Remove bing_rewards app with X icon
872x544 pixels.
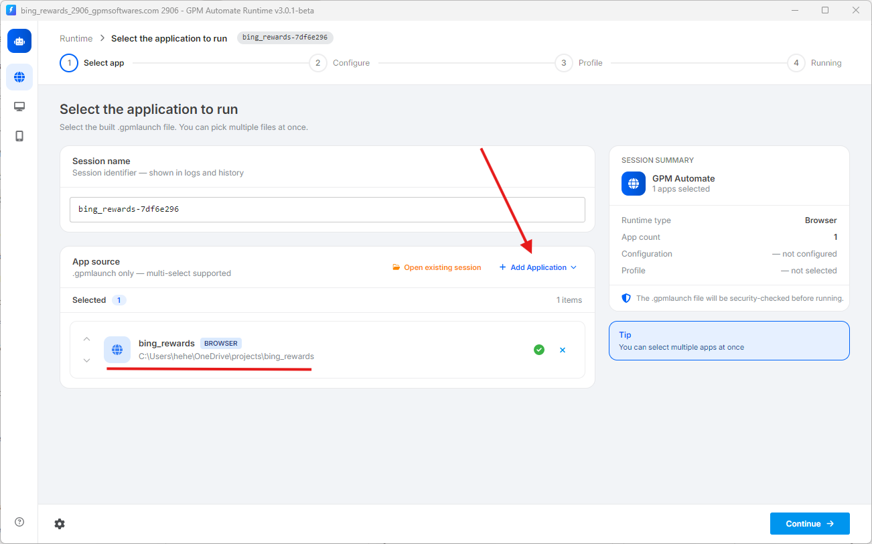click(563, 350)
